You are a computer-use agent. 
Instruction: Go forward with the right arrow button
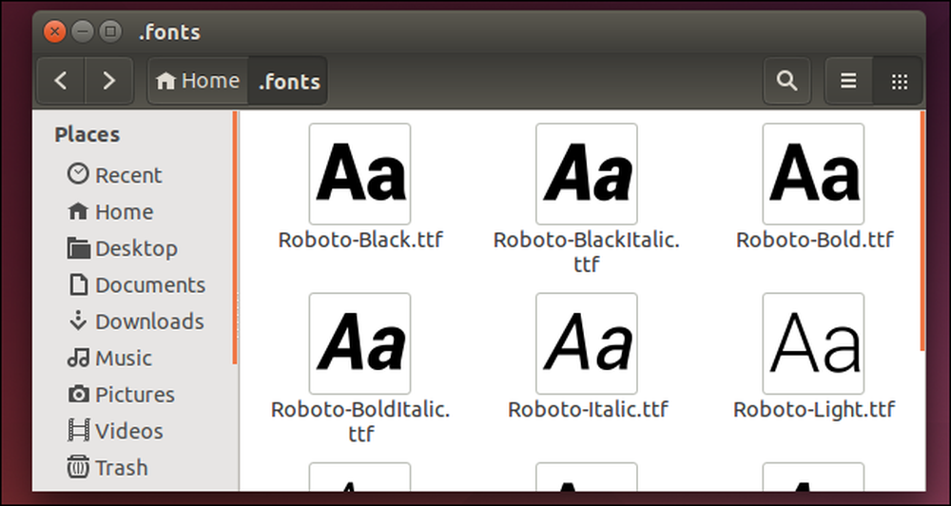(109, 81)
